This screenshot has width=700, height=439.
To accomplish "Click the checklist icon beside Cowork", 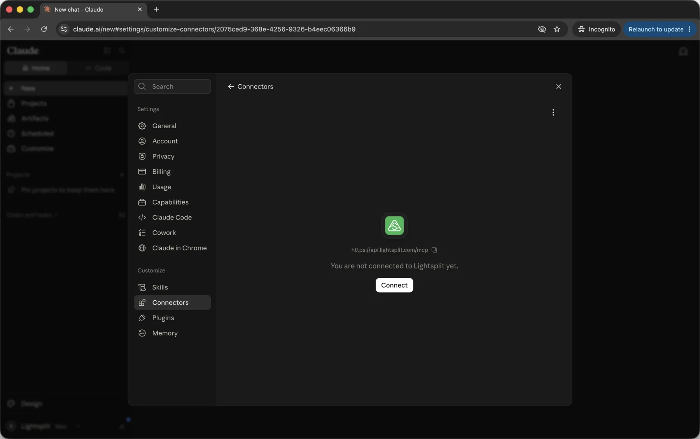I will click(142, 233).
